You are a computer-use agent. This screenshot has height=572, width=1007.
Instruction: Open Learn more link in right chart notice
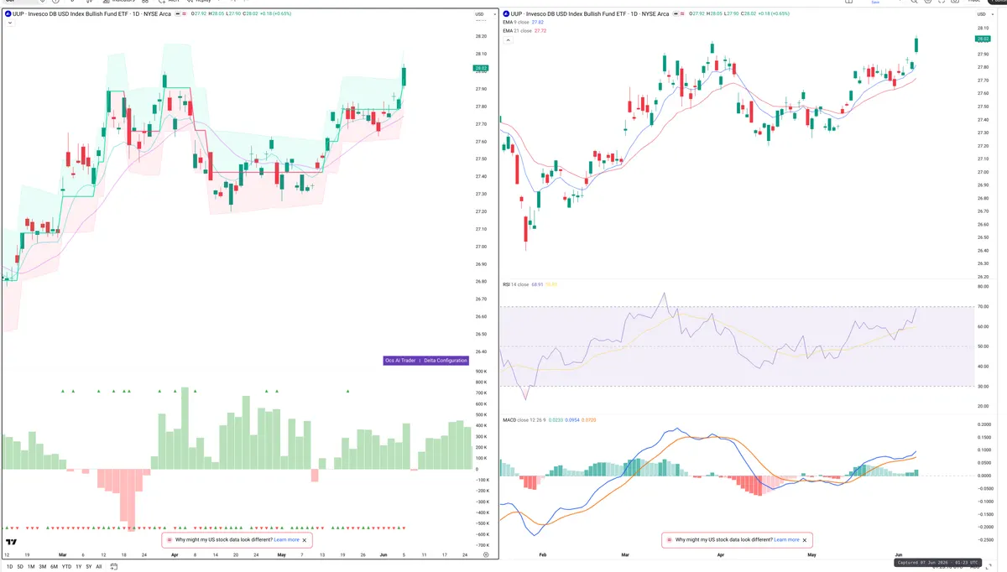tap(786, 540)
